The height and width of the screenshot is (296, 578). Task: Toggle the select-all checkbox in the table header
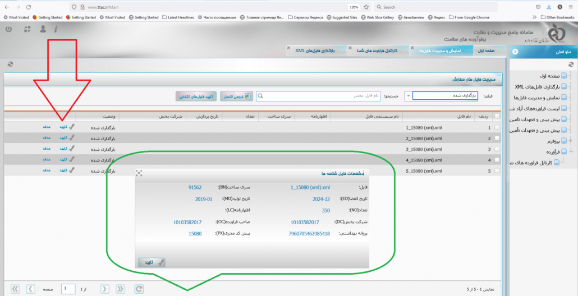pos(497,116)
